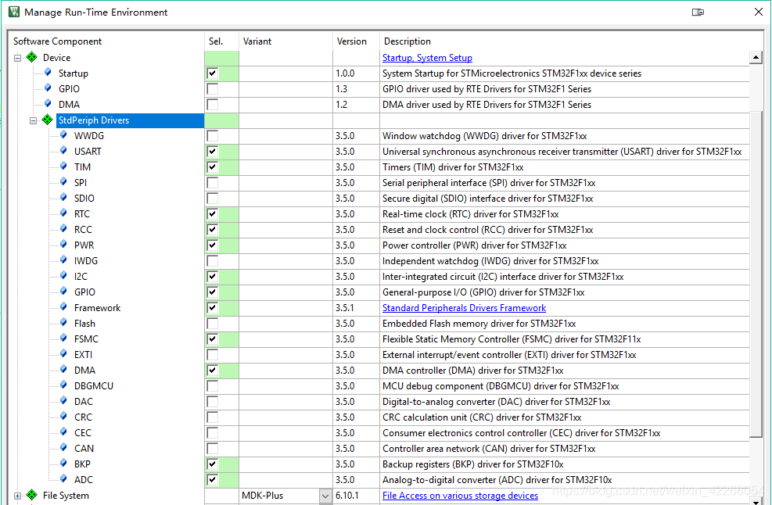Click the StdPeriph Drivers green diamond icon

point(47,120)
